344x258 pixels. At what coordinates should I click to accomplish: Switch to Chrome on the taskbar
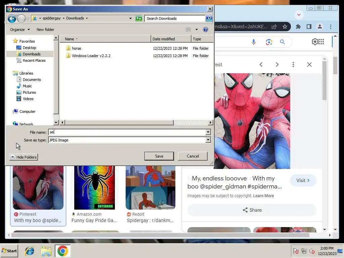pos(62,251)
